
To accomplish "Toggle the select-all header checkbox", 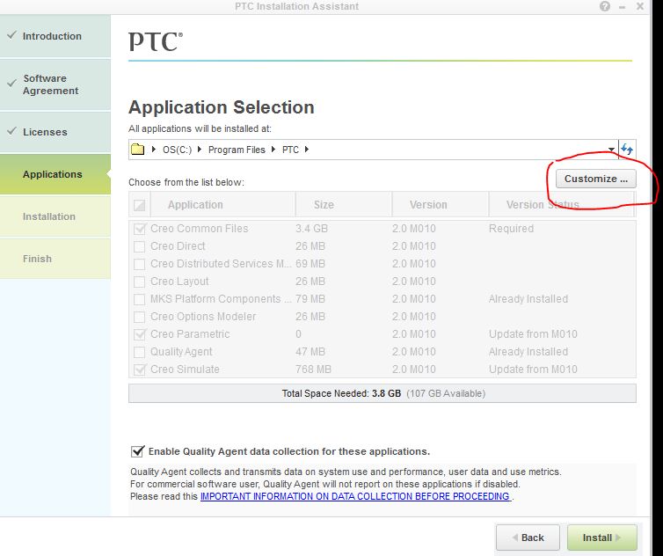I will click(139, 205).
